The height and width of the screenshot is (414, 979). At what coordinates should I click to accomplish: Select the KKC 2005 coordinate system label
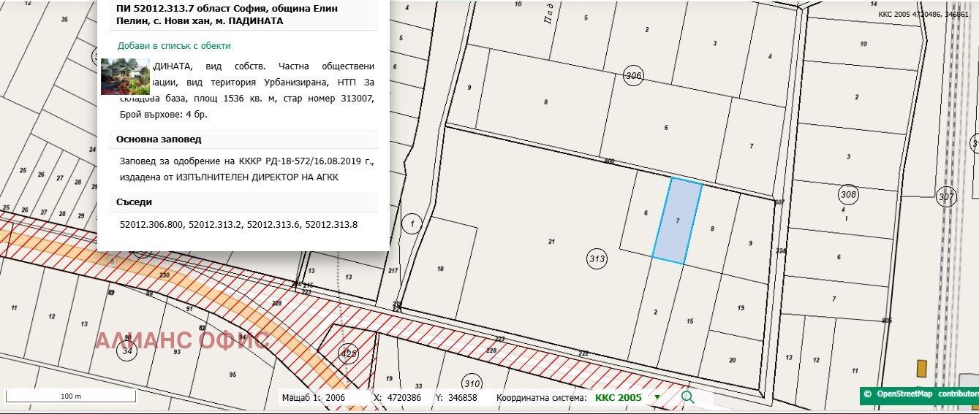point(618,398)
